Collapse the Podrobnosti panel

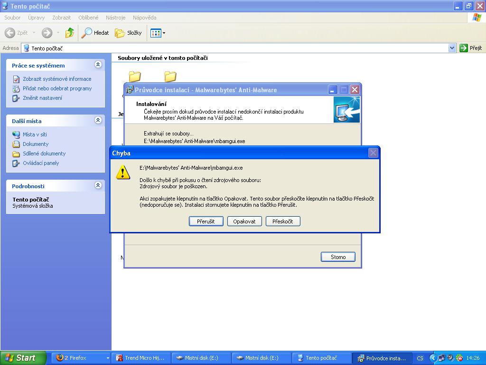(98, 185)
